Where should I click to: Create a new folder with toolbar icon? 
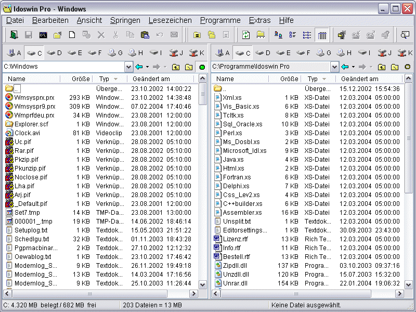[57, 35]
